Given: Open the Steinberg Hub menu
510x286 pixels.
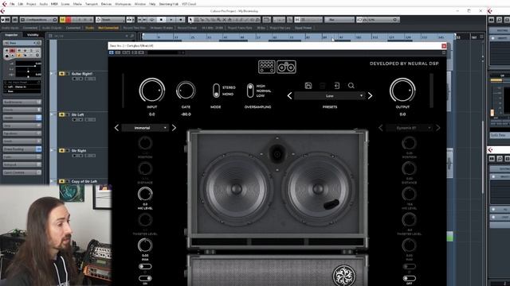Looking at the screenshot, I should tap(168, 4).
